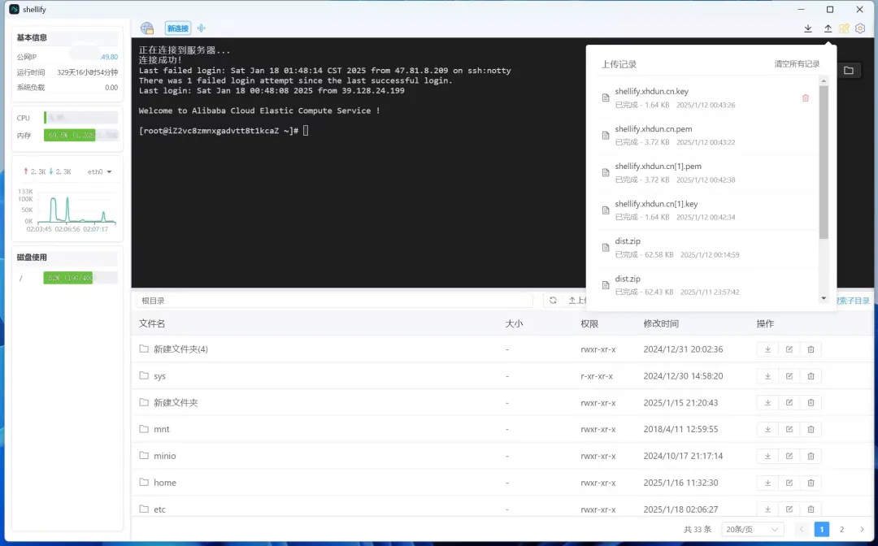Viewport: 878px width, 546px height.
Task: Click the yellow grid icon in top toolbar
Action: [x=844, y=28]
